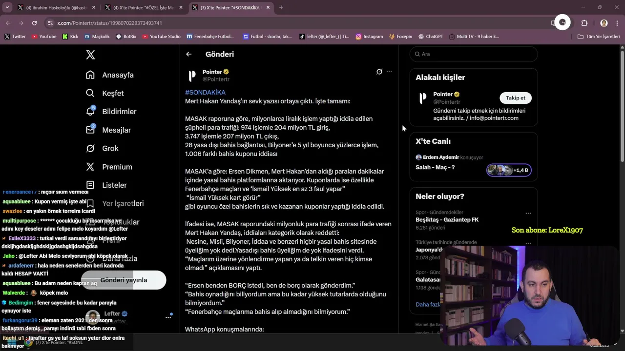Open ChatGPT bookmark
Viewport: 625px width, 351px height.
tap(431, 37)
